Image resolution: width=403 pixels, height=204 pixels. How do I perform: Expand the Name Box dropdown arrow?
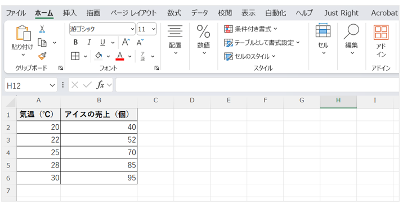click(x=52, y=85)
